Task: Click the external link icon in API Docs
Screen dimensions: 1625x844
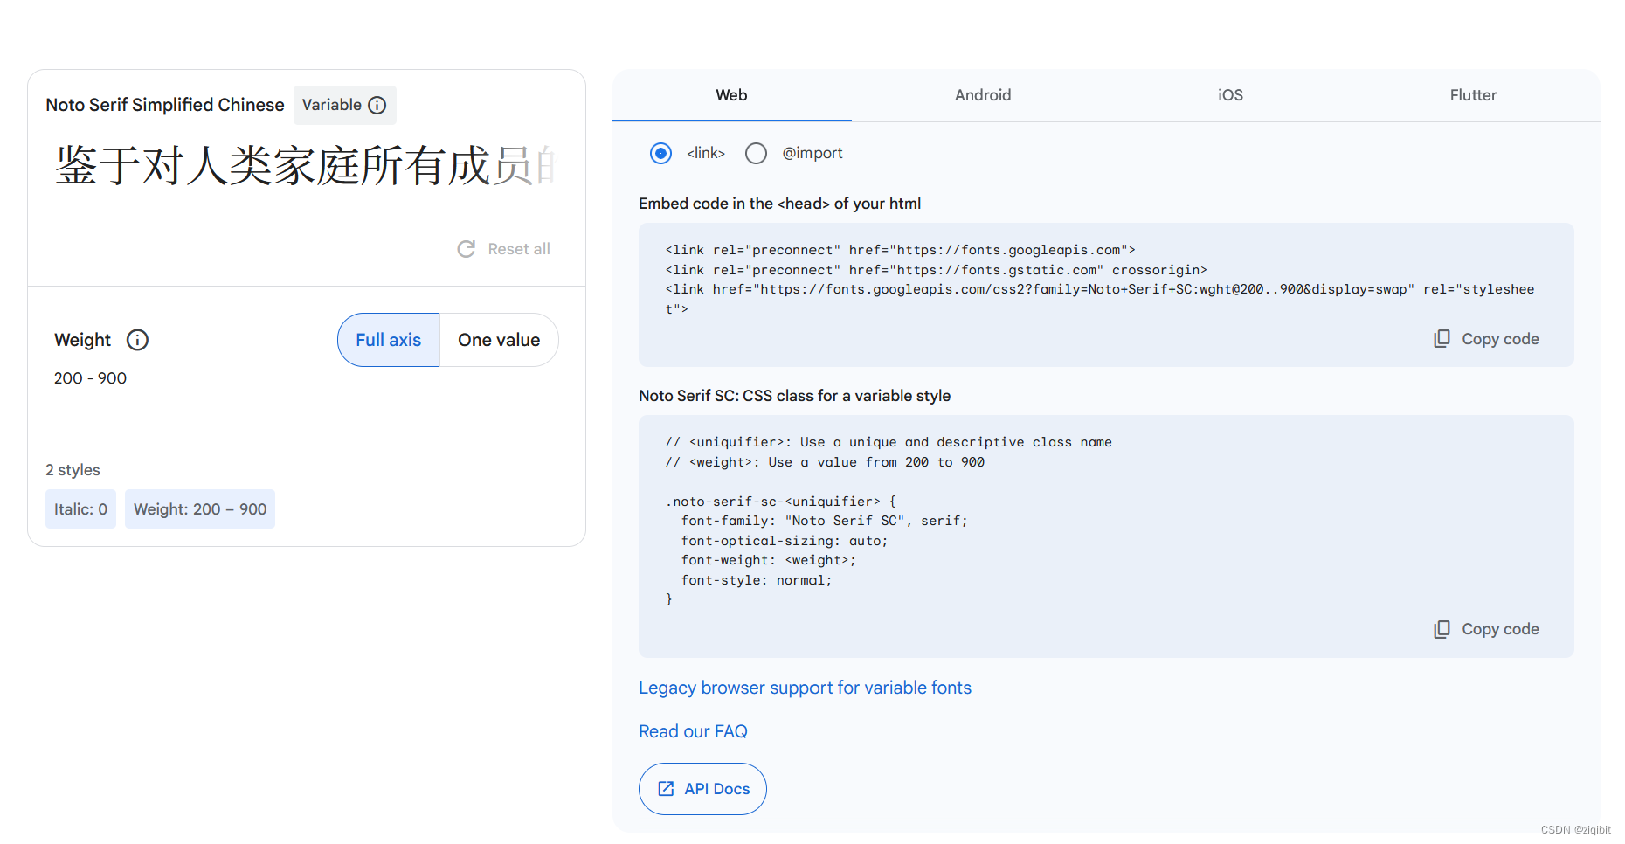Action: point(666,789)
